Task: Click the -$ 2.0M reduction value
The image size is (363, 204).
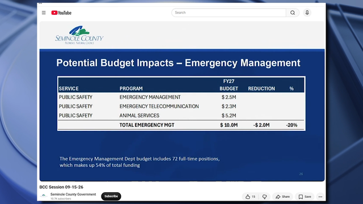Action: point(261,125)
